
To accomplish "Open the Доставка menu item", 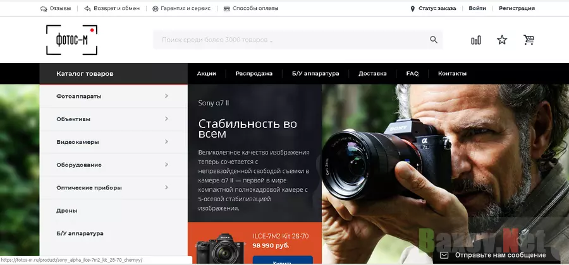I will 372,73.
